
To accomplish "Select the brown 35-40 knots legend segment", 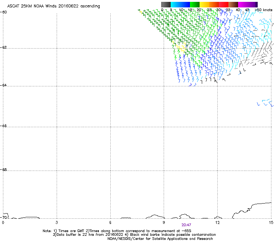I will [233, 4].
